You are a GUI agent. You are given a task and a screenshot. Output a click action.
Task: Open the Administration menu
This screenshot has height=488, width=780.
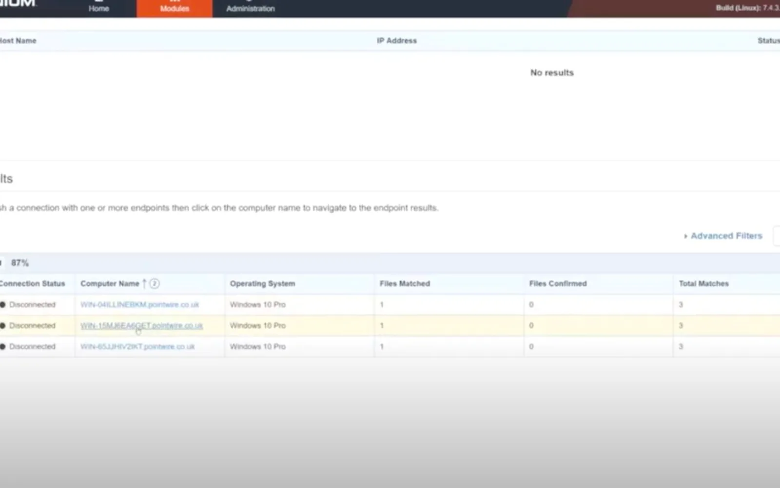pos(251,8)
